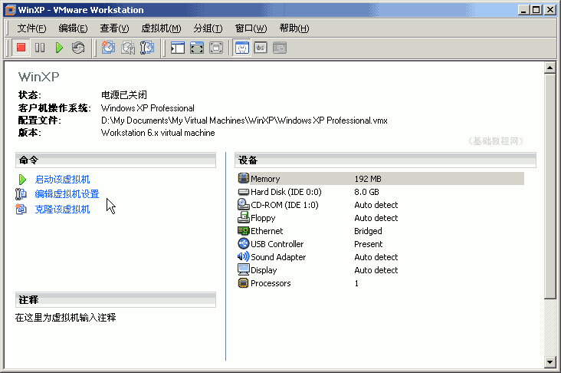Viewport: 561px width, 373px height.
Task: Open the 文件(F) menu
Action: [31, 28]
